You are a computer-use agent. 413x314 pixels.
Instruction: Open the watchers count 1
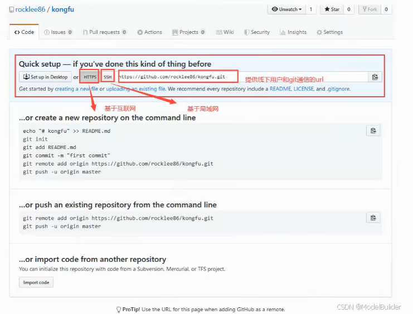(x=311, y=9)
